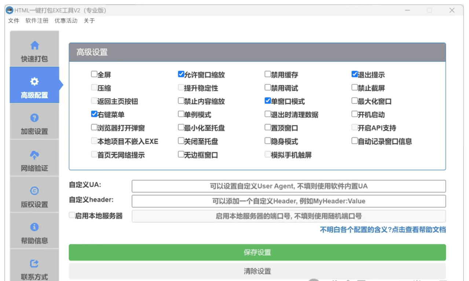The image size is (469, 281).
Task: Open the 点击查看帮助文档 help link
Action: (383, 230)
